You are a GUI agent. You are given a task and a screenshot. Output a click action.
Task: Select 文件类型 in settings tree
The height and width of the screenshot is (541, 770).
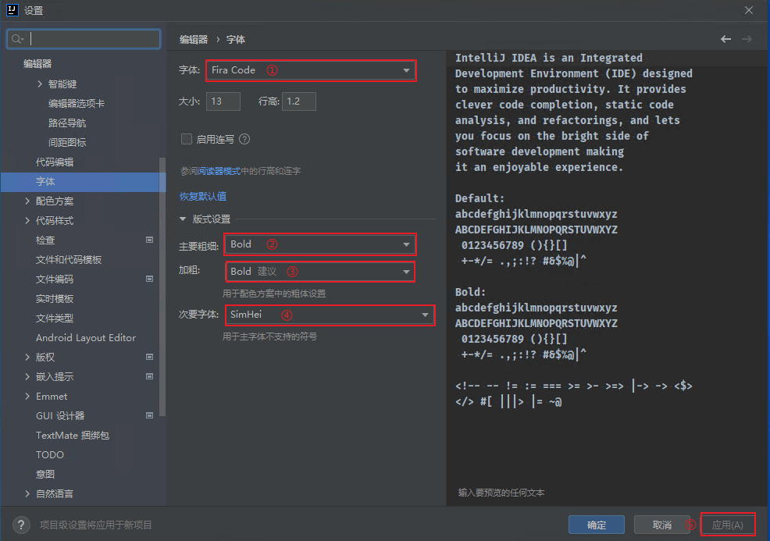(x=55, y=318)
